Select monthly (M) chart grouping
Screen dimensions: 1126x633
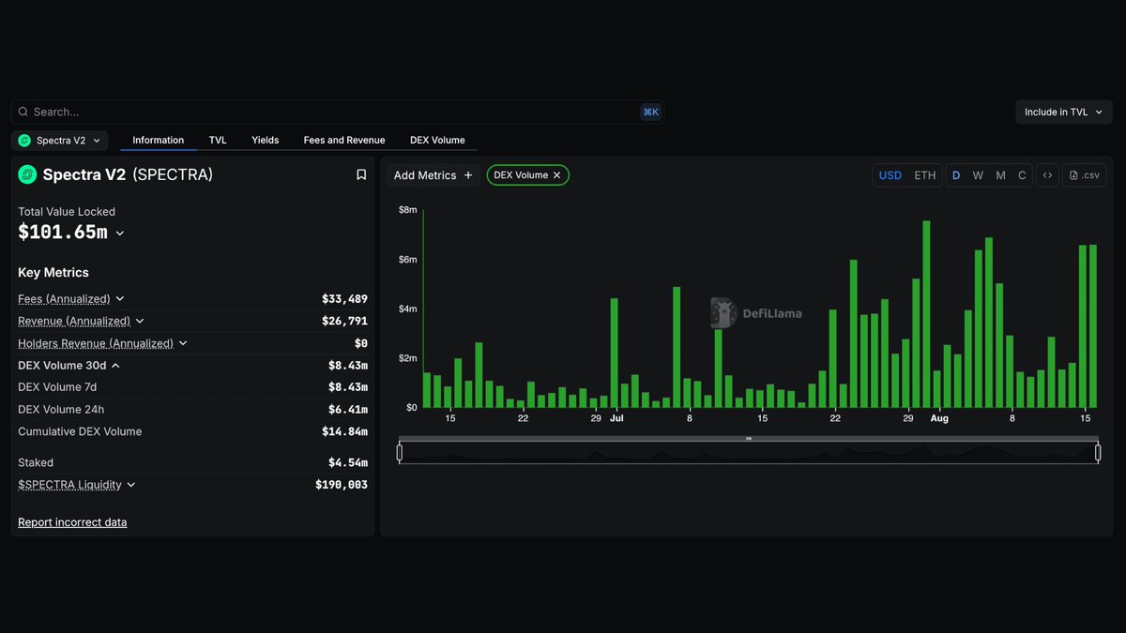tap(1000, 175)
